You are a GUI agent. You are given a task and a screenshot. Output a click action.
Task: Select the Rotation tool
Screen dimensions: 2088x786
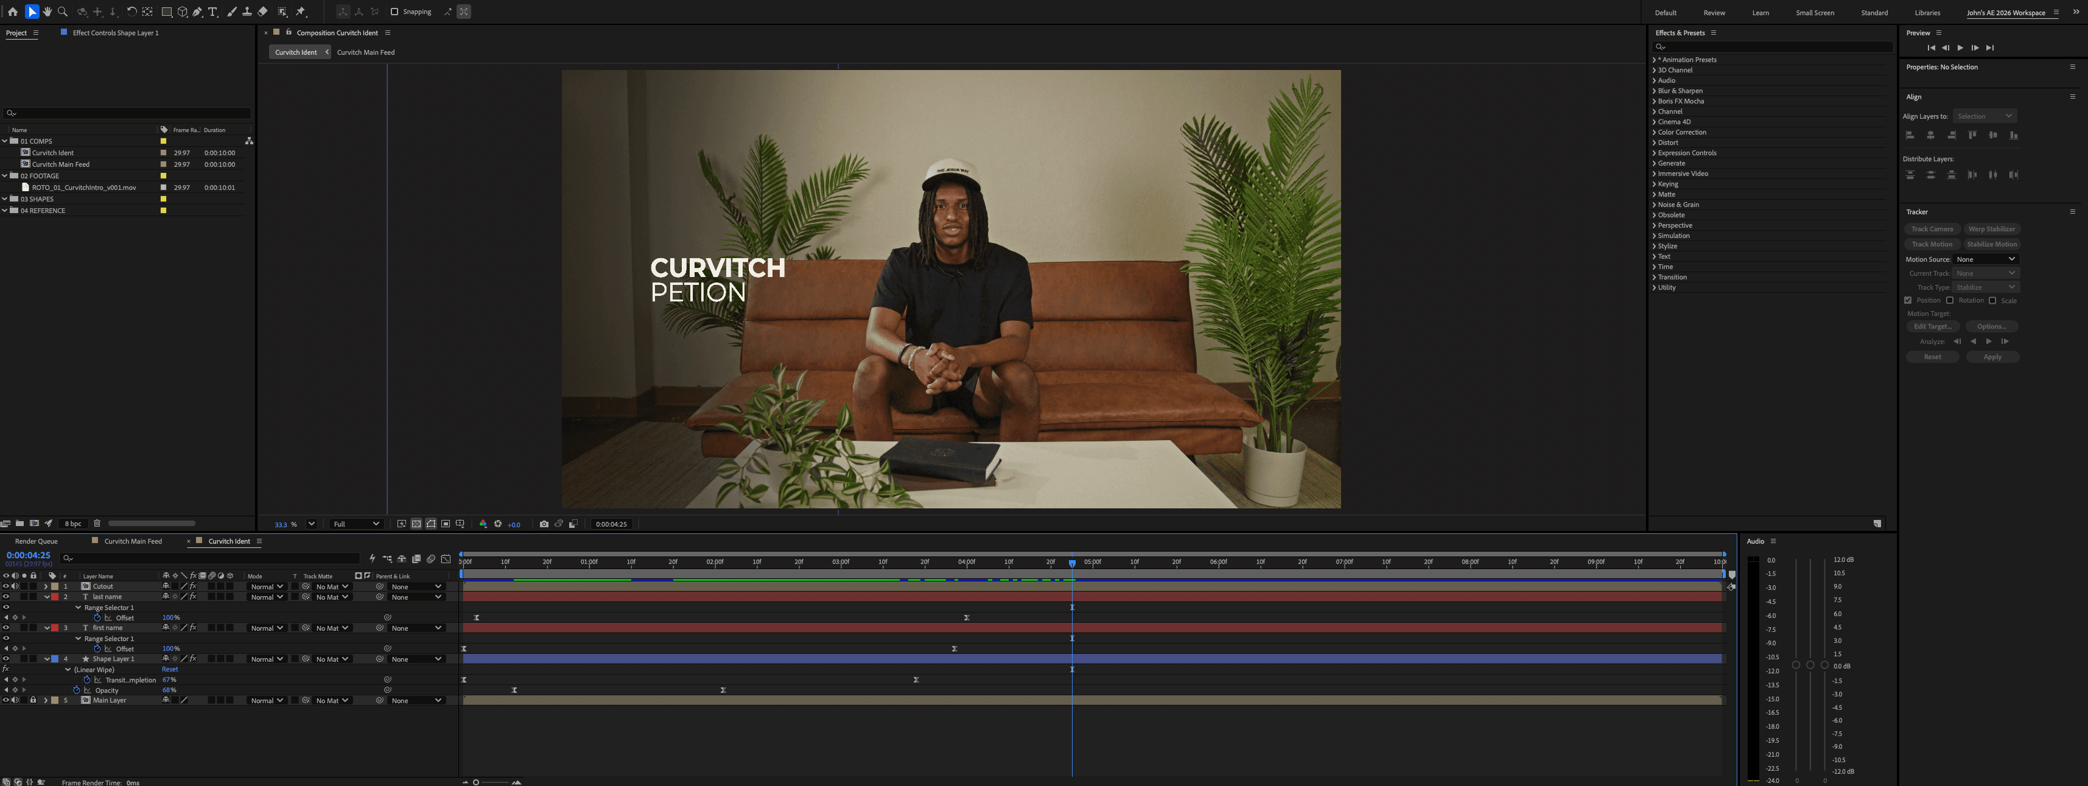[131, 12]
